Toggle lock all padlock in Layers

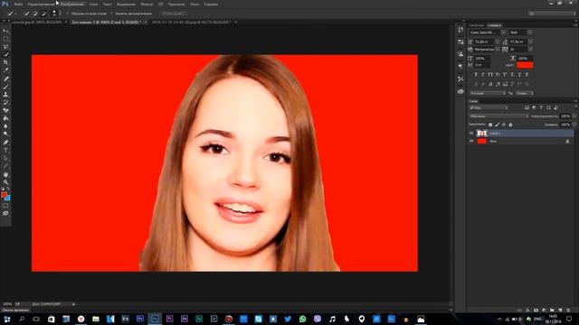[x=510, y=125]
